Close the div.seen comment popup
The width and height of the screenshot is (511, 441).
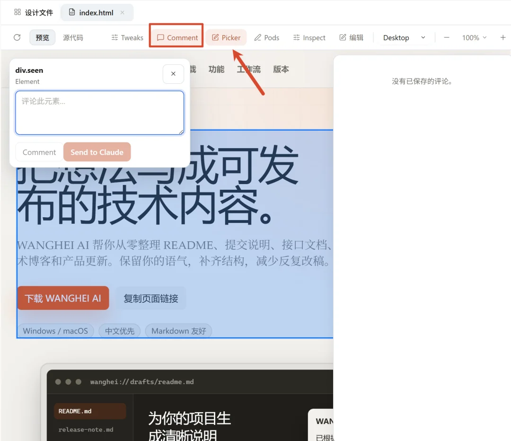pos(173,74)
